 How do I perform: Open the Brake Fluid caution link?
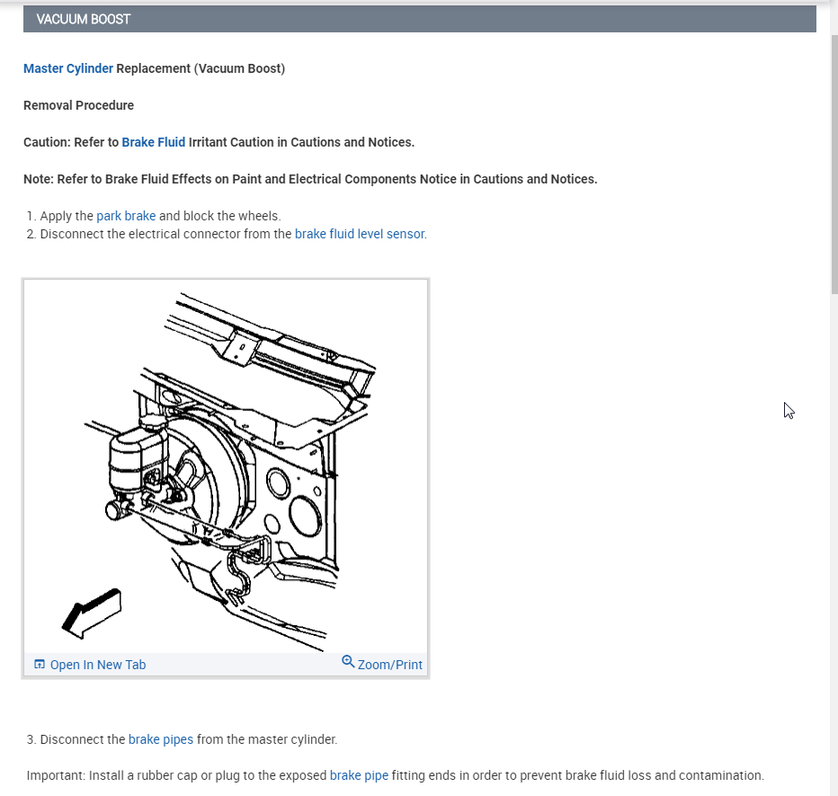pos(154,142)
